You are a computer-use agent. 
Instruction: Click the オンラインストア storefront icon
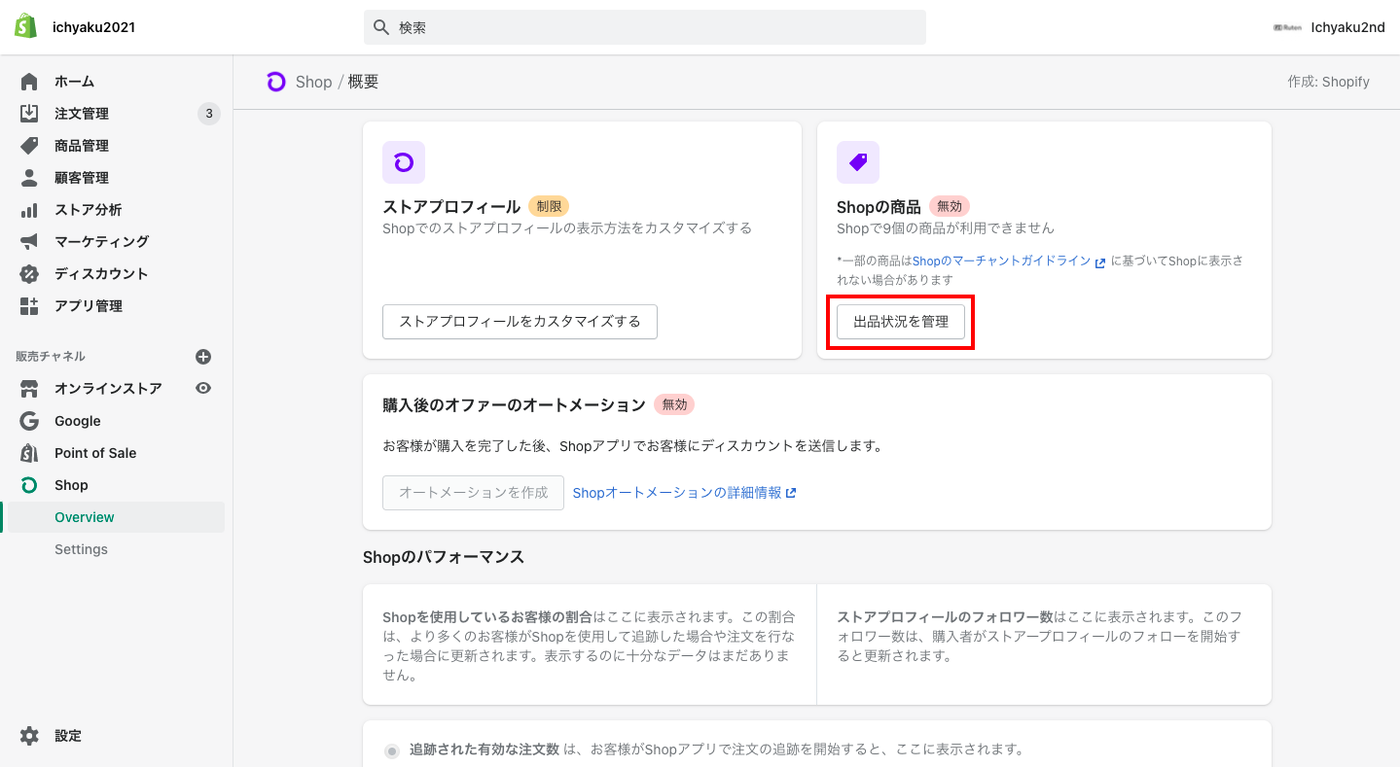pos(29,389)
